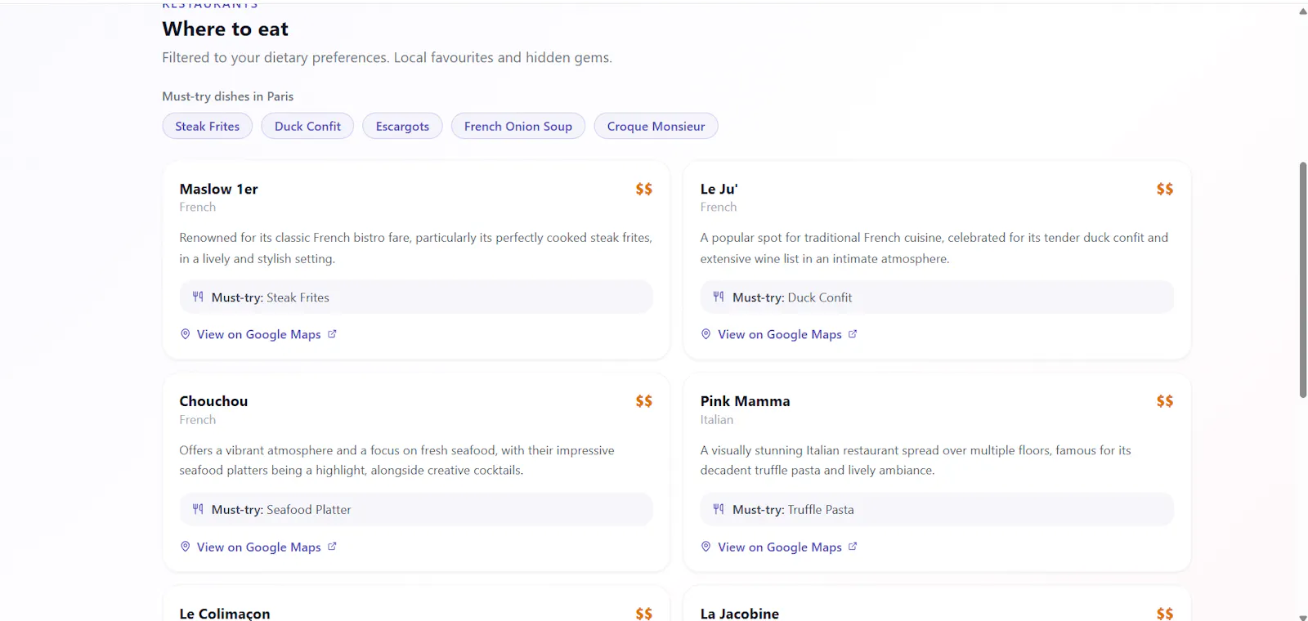This screenshot has width=1308, height=621.
Task: Click the Maslow 1er restaurant name
Action: click(218, 189)
